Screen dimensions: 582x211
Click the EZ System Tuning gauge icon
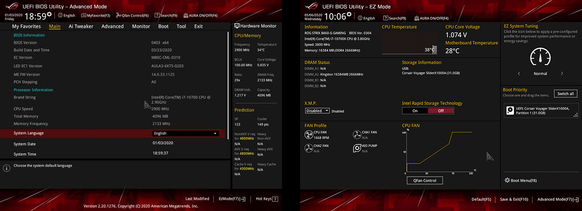540,56
